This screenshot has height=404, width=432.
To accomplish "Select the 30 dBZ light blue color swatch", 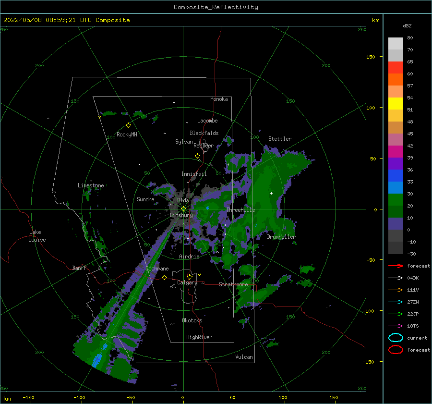I will tap(396, 187).
